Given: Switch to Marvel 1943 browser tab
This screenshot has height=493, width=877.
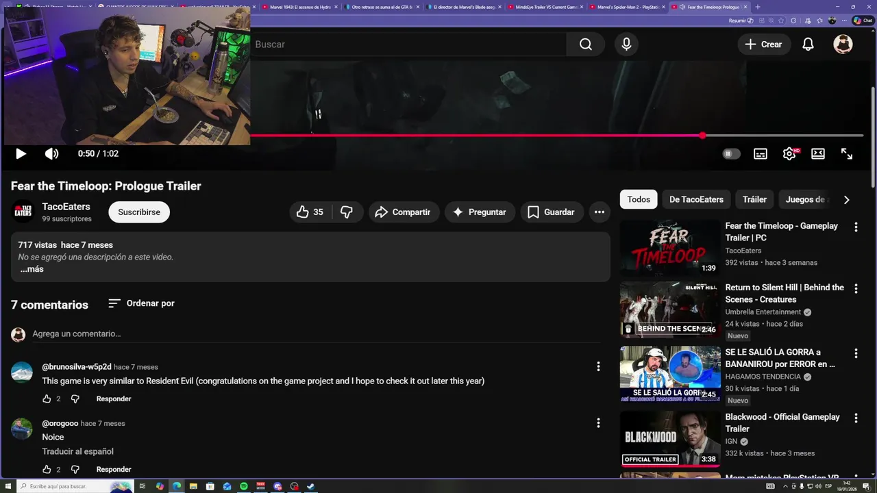Looking at the screenshot, I should (301, 7).
